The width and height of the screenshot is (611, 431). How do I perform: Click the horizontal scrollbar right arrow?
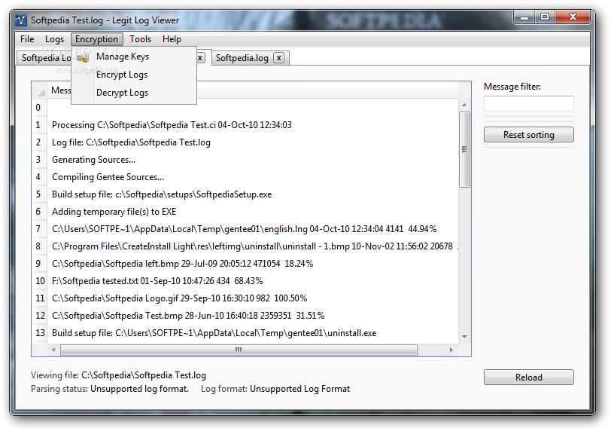click(x=451, y=350)
